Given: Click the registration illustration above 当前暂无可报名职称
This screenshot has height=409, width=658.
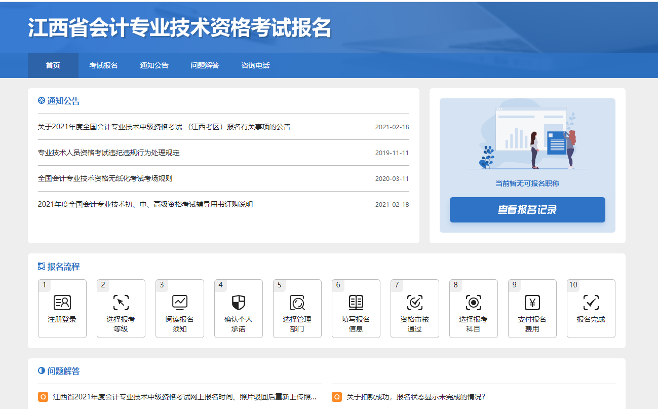Looking at the screenshot, I should [x=527, y=138].
